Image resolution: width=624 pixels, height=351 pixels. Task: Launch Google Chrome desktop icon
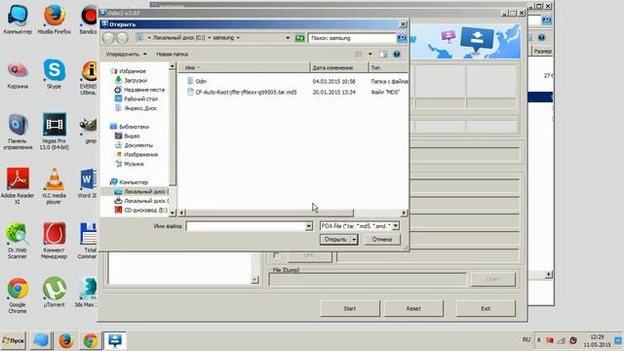pos(18,295)
